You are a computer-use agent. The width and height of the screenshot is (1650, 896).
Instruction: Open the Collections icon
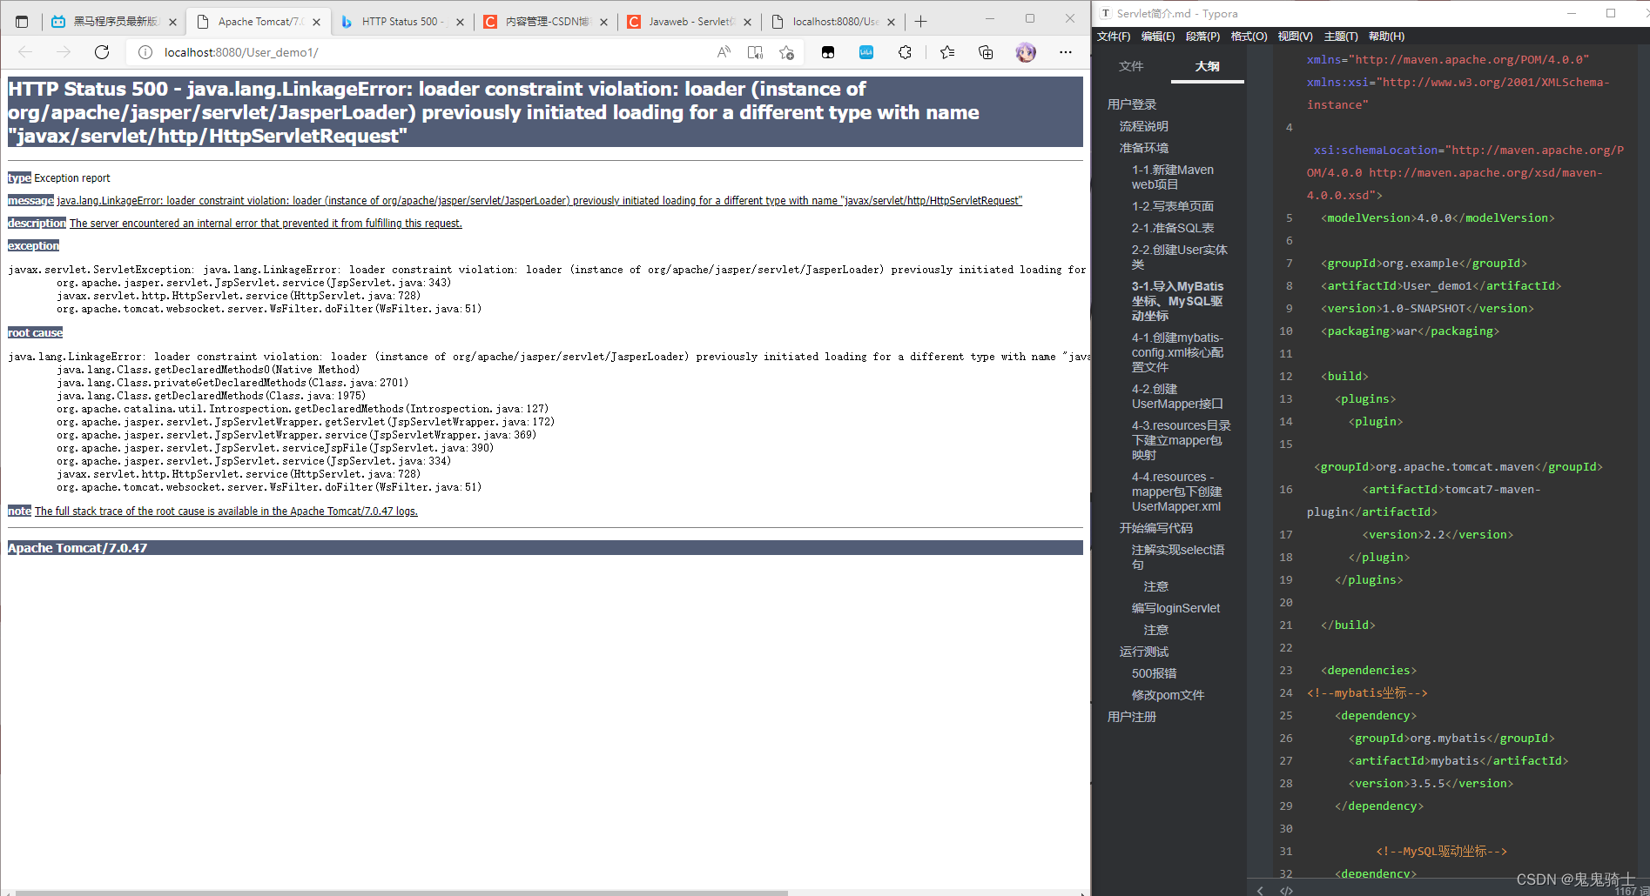pos(986,52)
